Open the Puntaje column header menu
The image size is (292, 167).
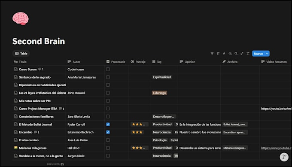pos(138,62)
